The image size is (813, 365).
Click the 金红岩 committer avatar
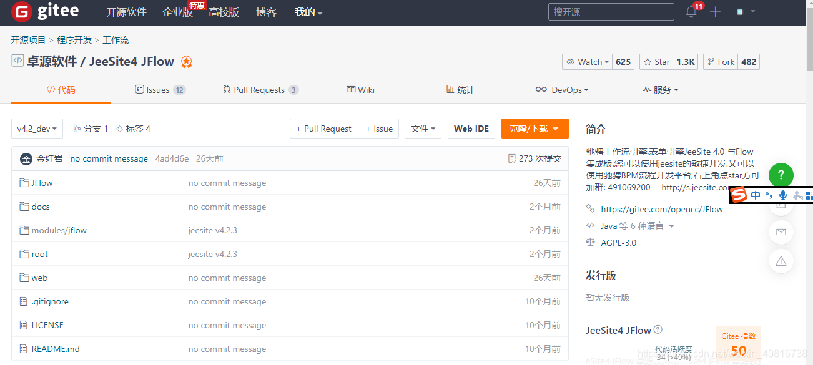point(26,158)
